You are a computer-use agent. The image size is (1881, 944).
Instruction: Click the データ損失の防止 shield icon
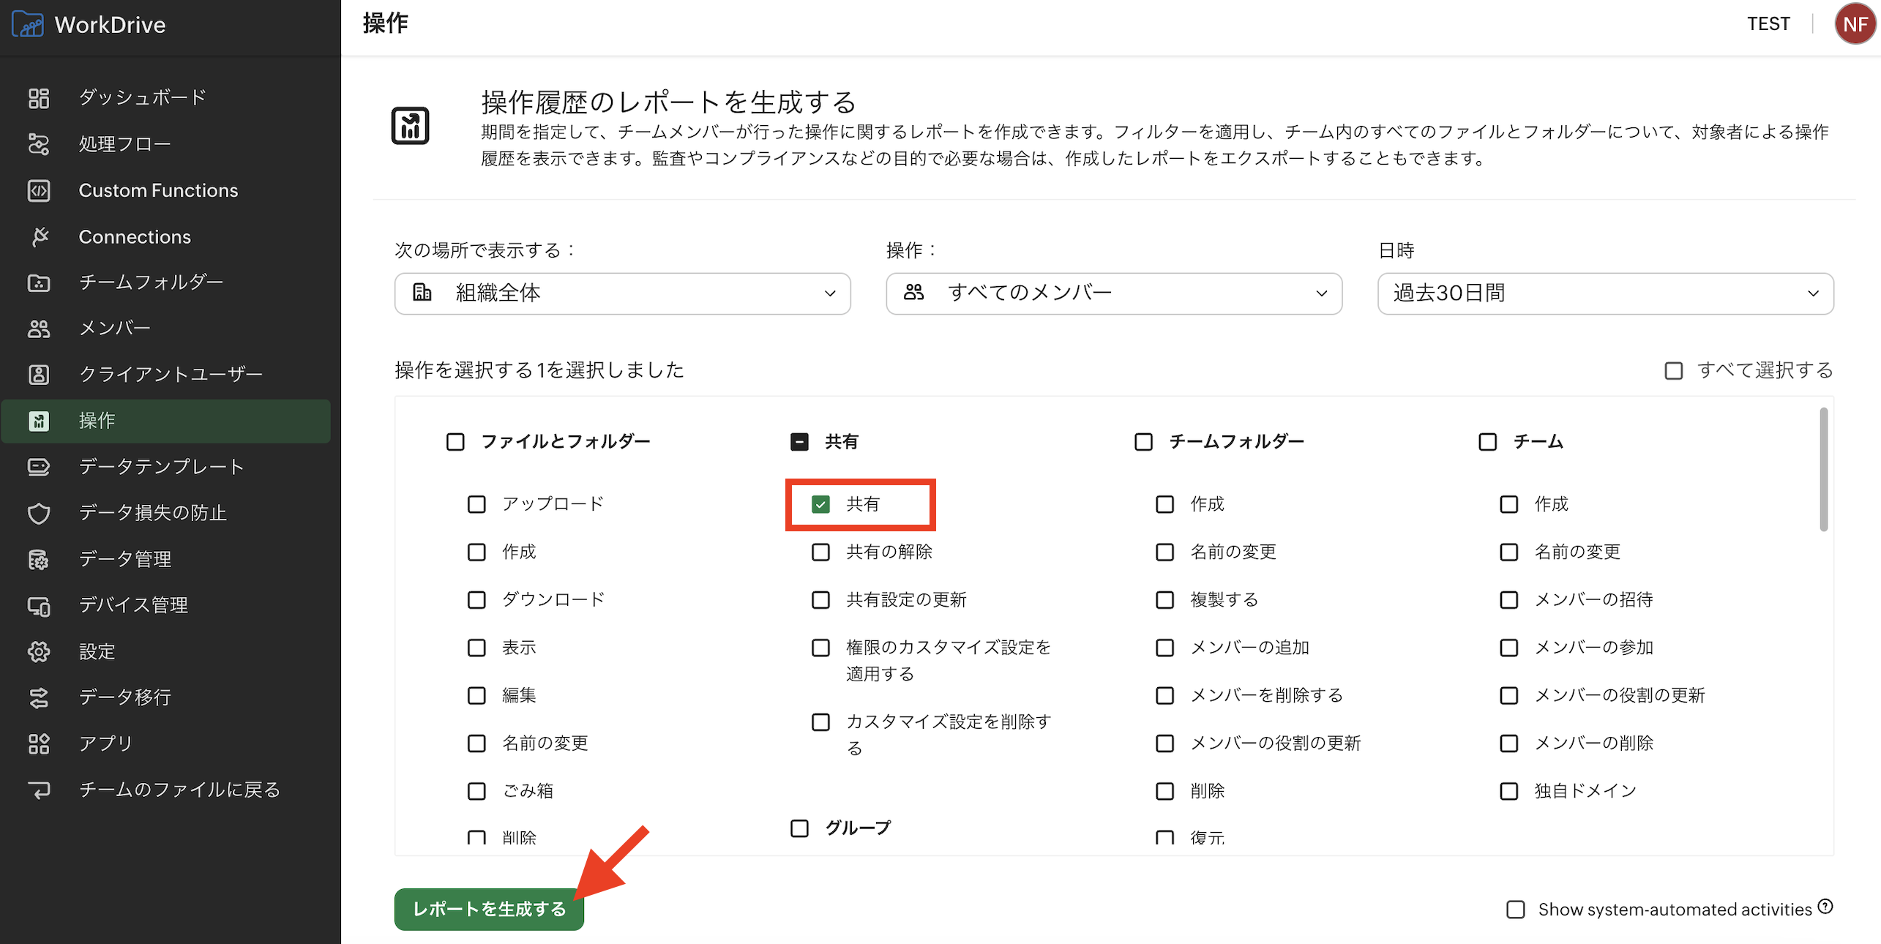(39, 513)
